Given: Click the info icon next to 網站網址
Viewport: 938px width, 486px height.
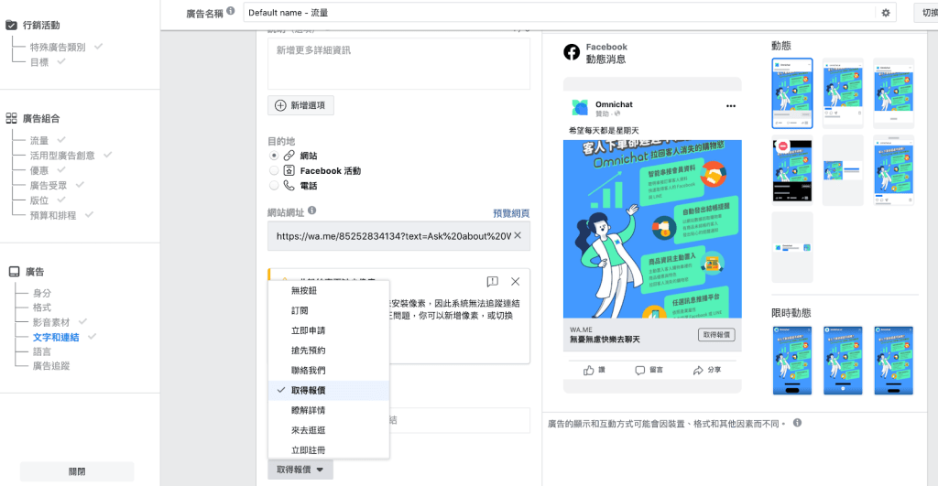Looking at the screenshot, I should click(312, 211).
